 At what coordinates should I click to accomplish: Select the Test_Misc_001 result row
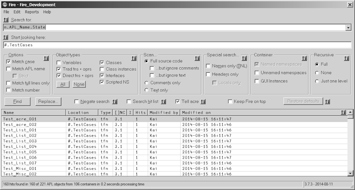click(x=175, y=168)
